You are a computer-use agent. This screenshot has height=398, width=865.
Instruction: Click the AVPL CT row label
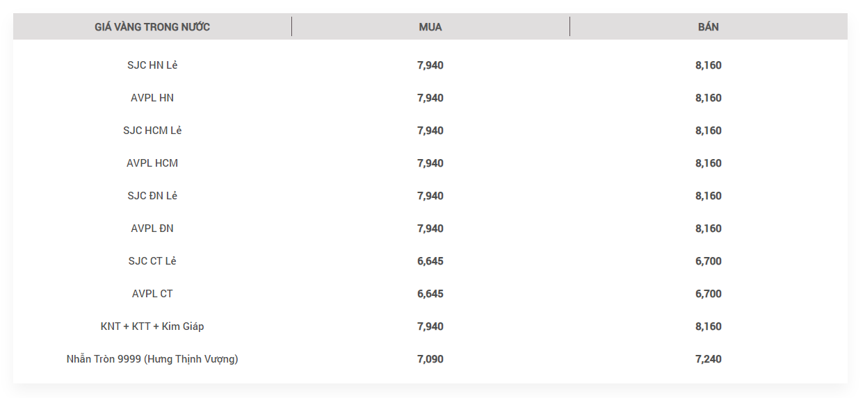[x=152, y=294]
